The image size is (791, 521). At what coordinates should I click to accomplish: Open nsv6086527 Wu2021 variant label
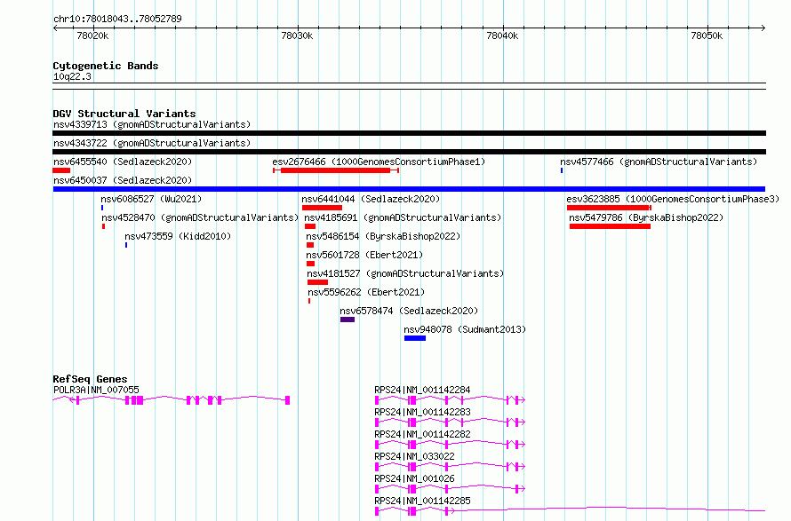click(151, 199)
